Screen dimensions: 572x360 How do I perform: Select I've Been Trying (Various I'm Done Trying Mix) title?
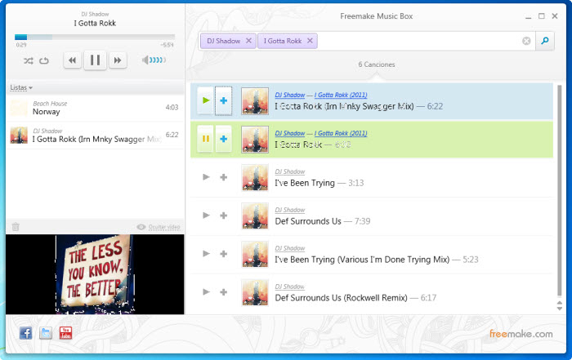[x=362, y=260]
